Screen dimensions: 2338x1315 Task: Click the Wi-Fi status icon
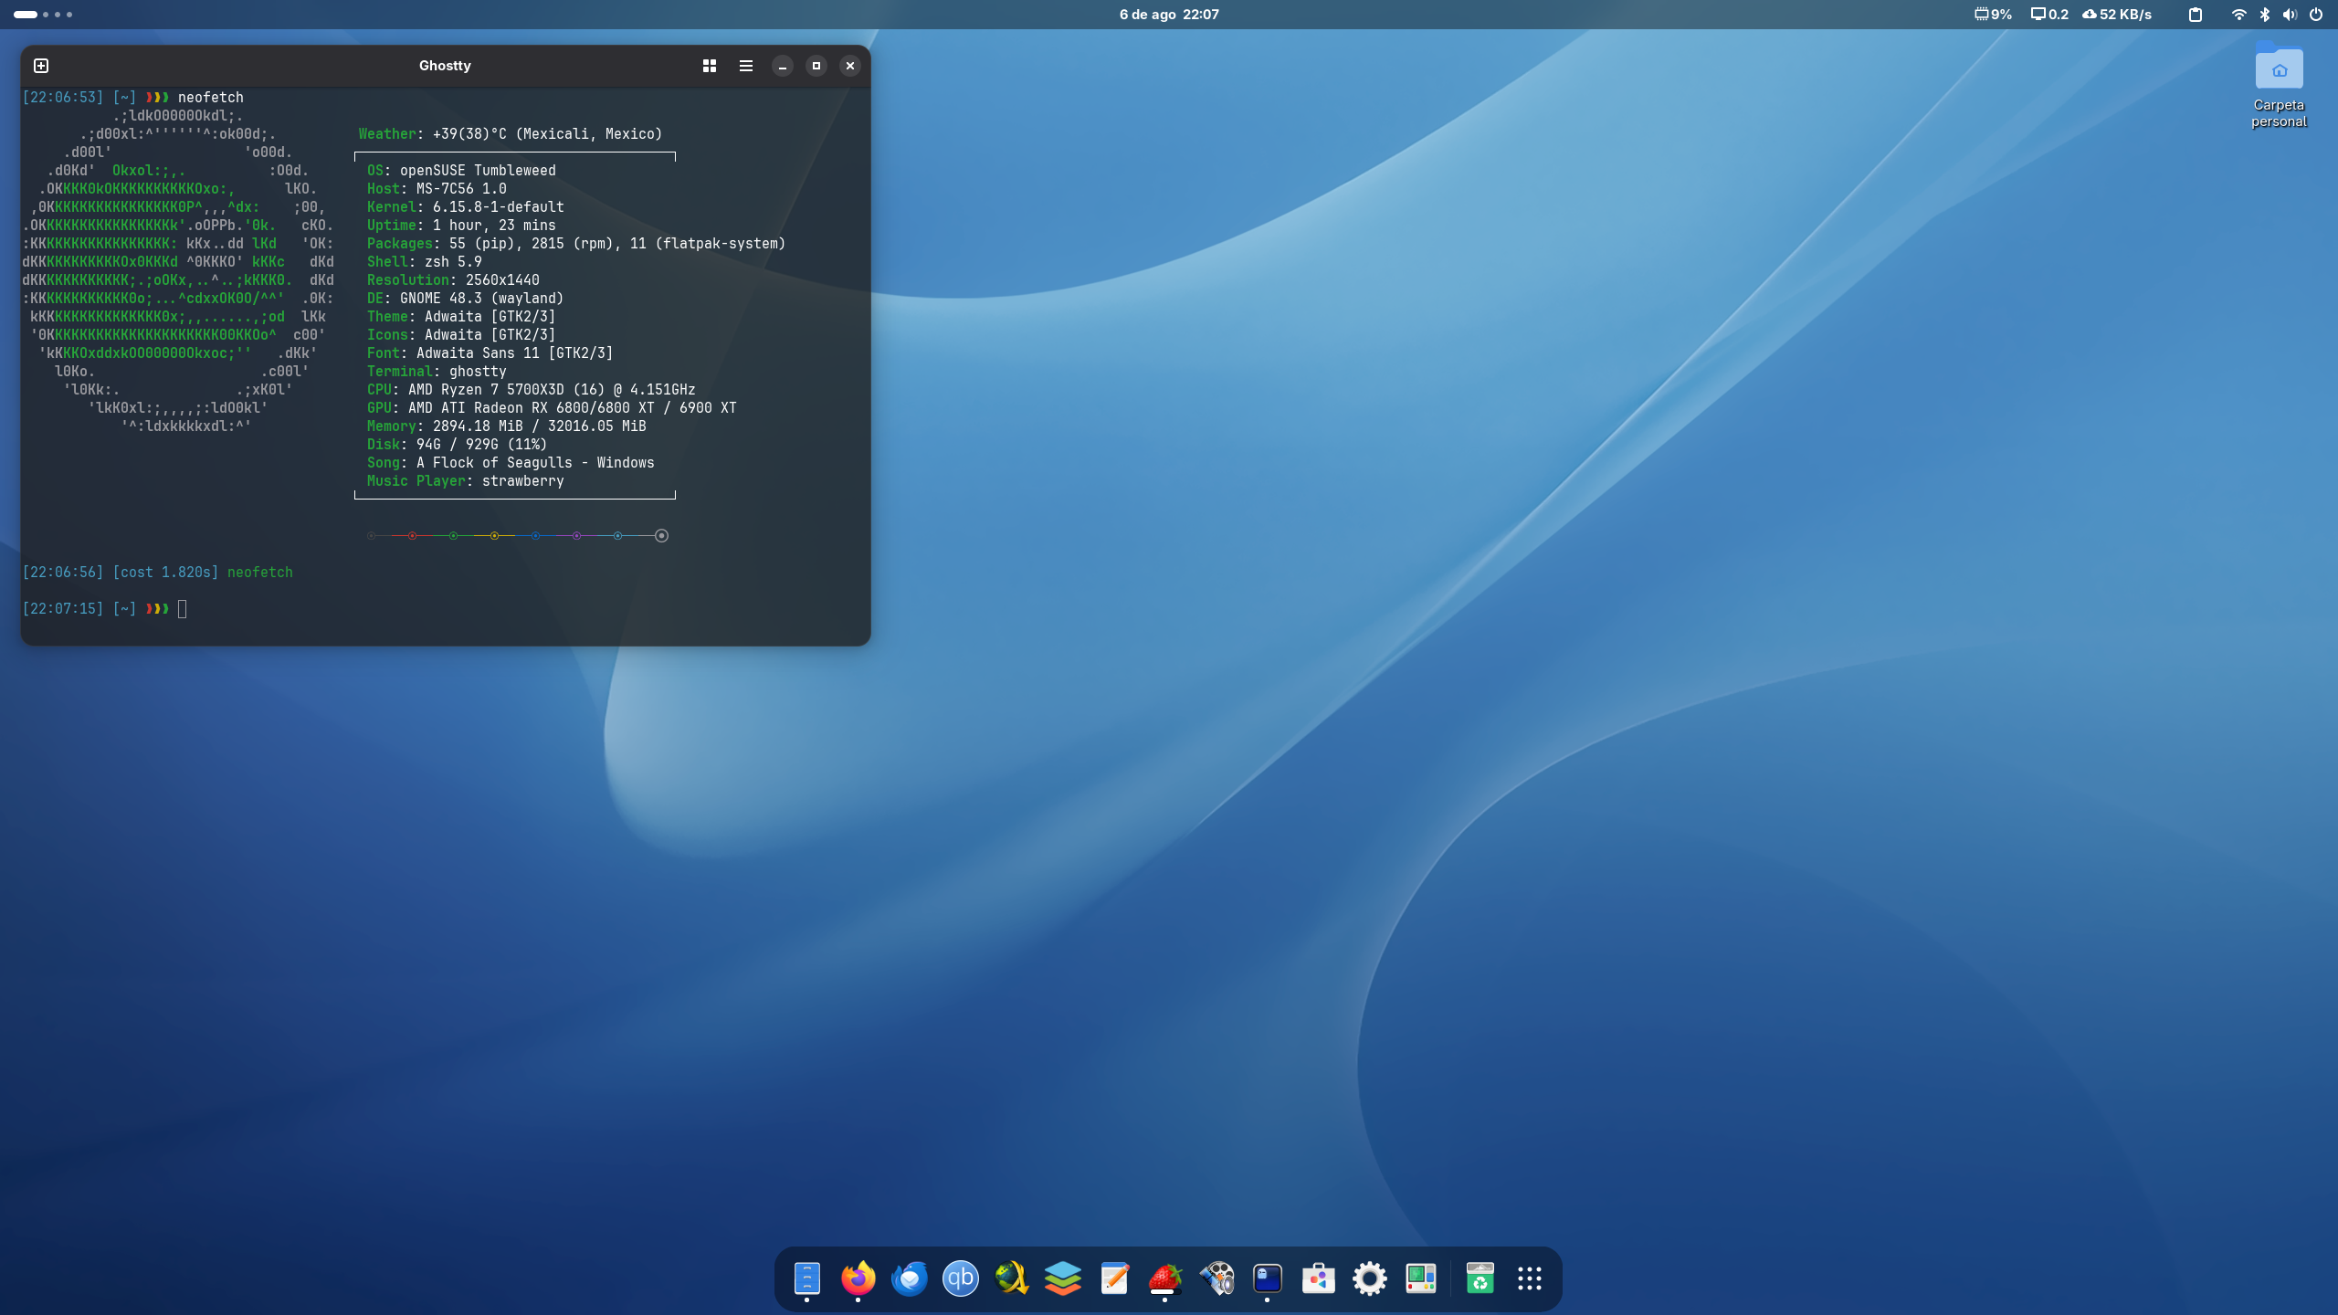[2238, 15]
